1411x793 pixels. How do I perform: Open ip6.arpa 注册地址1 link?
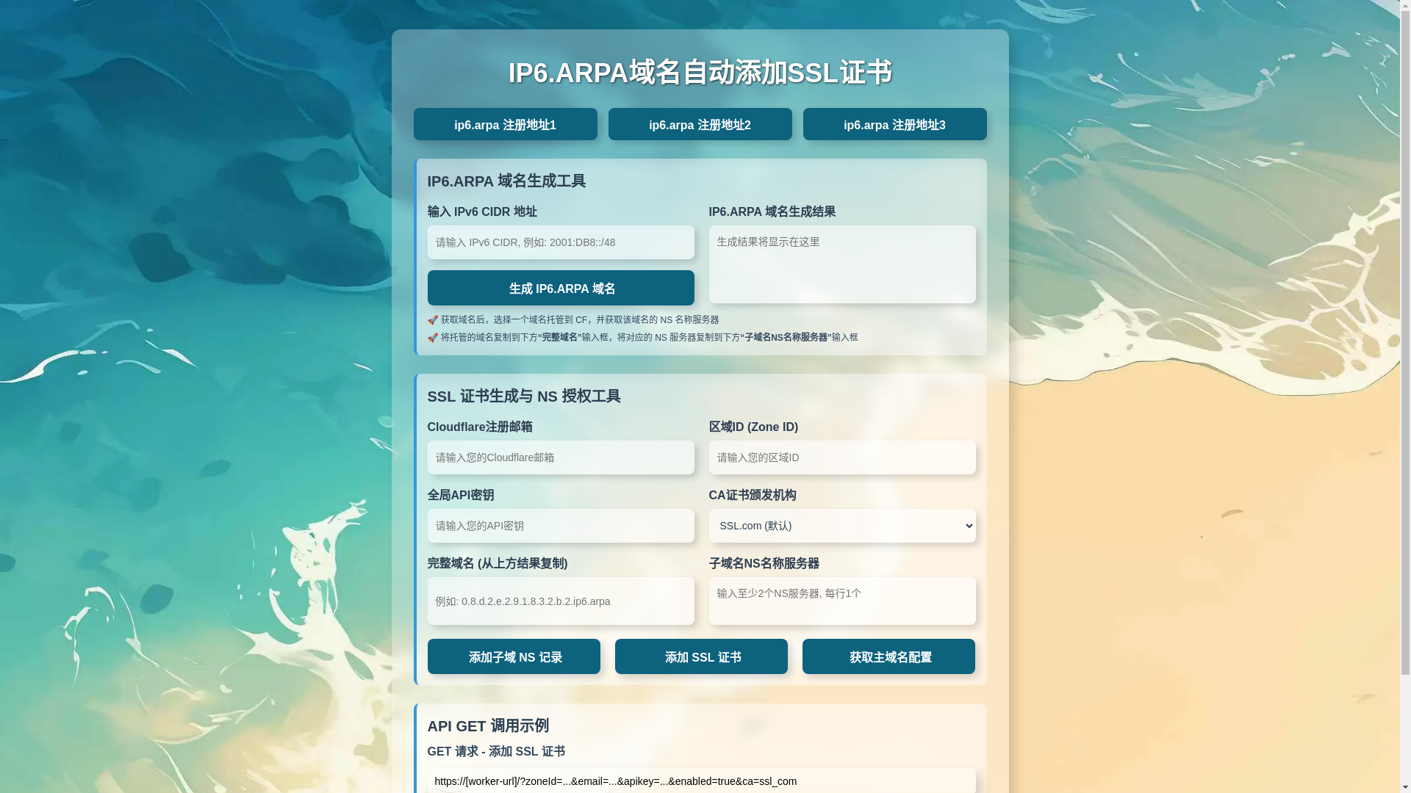pyautogui.click(x=505, y=125)
